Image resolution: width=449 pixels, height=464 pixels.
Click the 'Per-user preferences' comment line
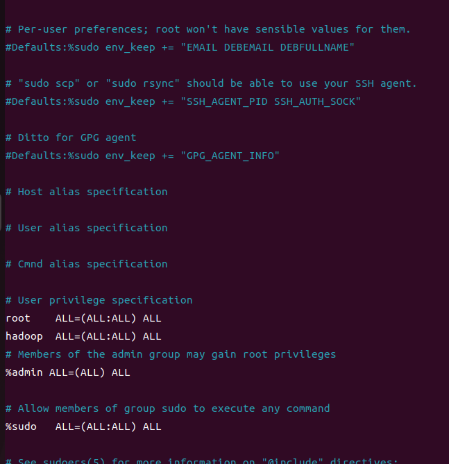208,29
